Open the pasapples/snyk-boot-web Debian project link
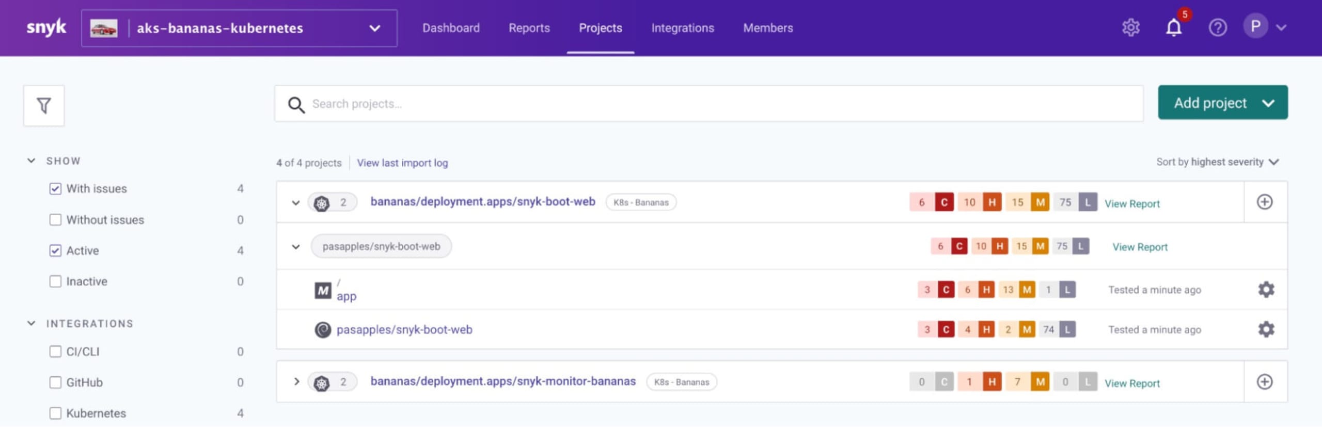Image resolution: width=1322 pixels, height=427 pixels. tap(404, 330)
